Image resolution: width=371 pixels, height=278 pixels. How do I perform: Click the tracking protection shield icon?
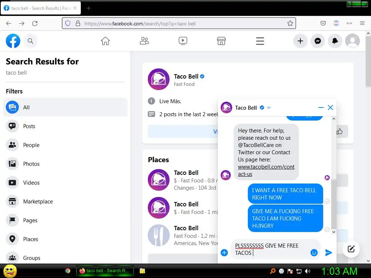click(x=68, y=23)
